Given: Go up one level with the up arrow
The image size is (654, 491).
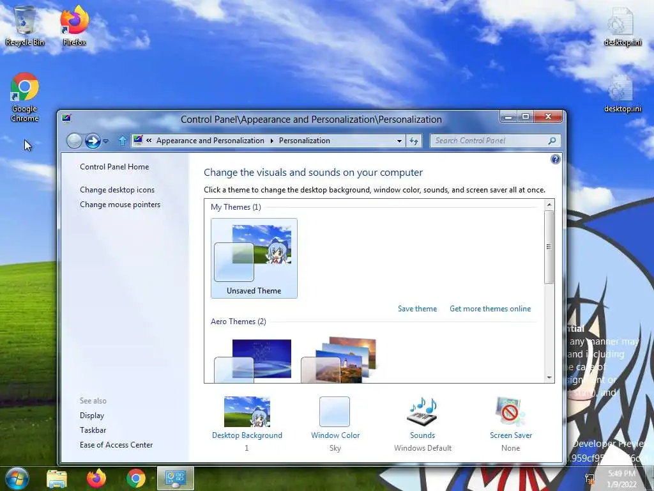Looking at the screenshot, I should pyautogui.click(x=122, y=141).
